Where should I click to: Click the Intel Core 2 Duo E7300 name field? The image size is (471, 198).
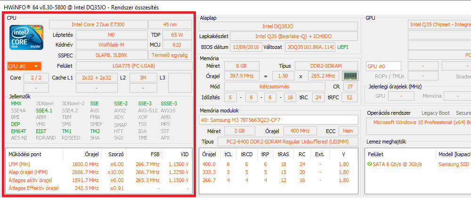pos(97,24)
